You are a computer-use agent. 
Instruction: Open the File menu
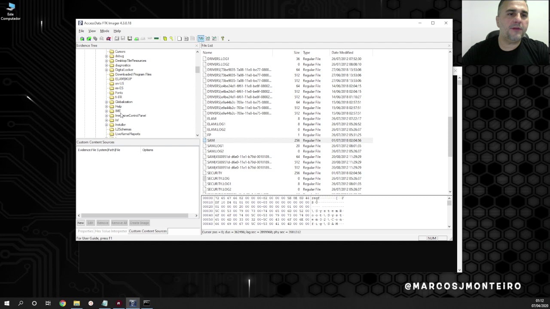tap(81, 31)
